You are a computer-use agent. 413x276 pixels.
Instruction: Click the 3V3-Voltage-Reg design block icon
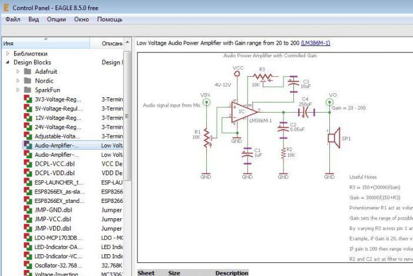tap(28, 99)
